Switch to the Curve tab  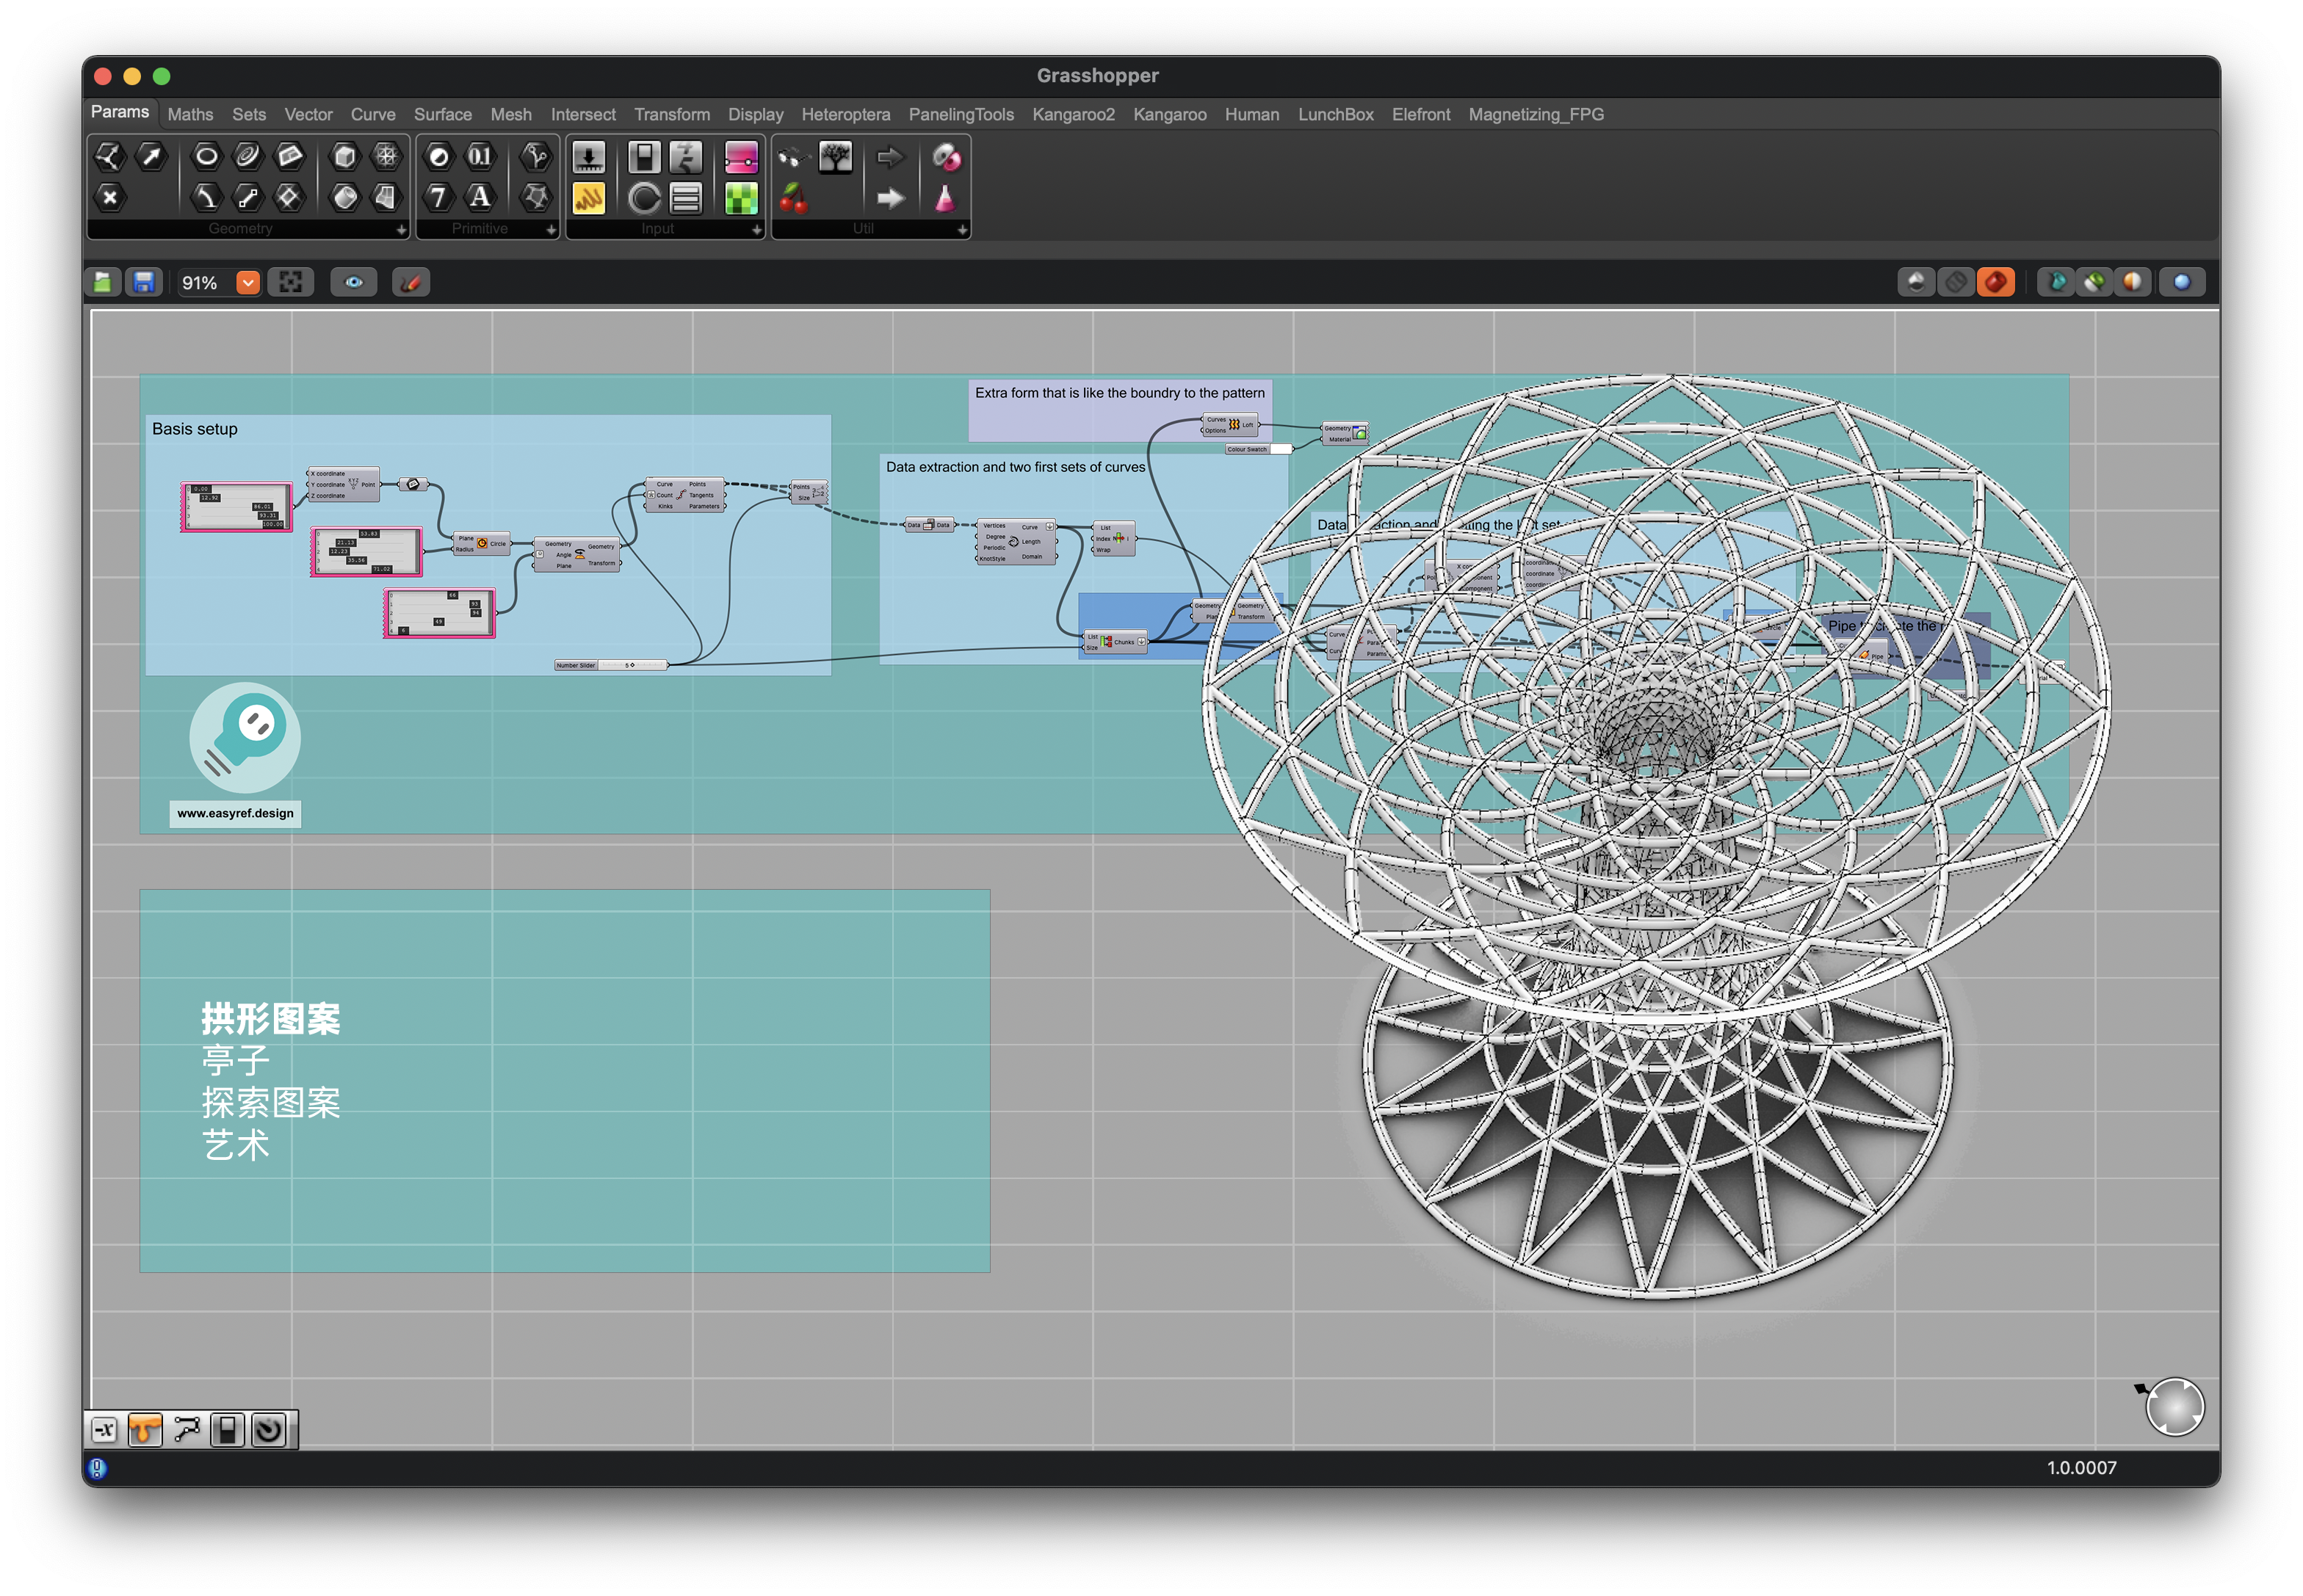point(372,115)
